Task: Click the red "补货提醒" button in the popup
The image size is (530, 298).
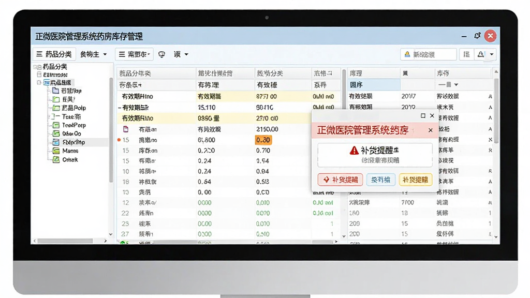Action: click(341, 180)
